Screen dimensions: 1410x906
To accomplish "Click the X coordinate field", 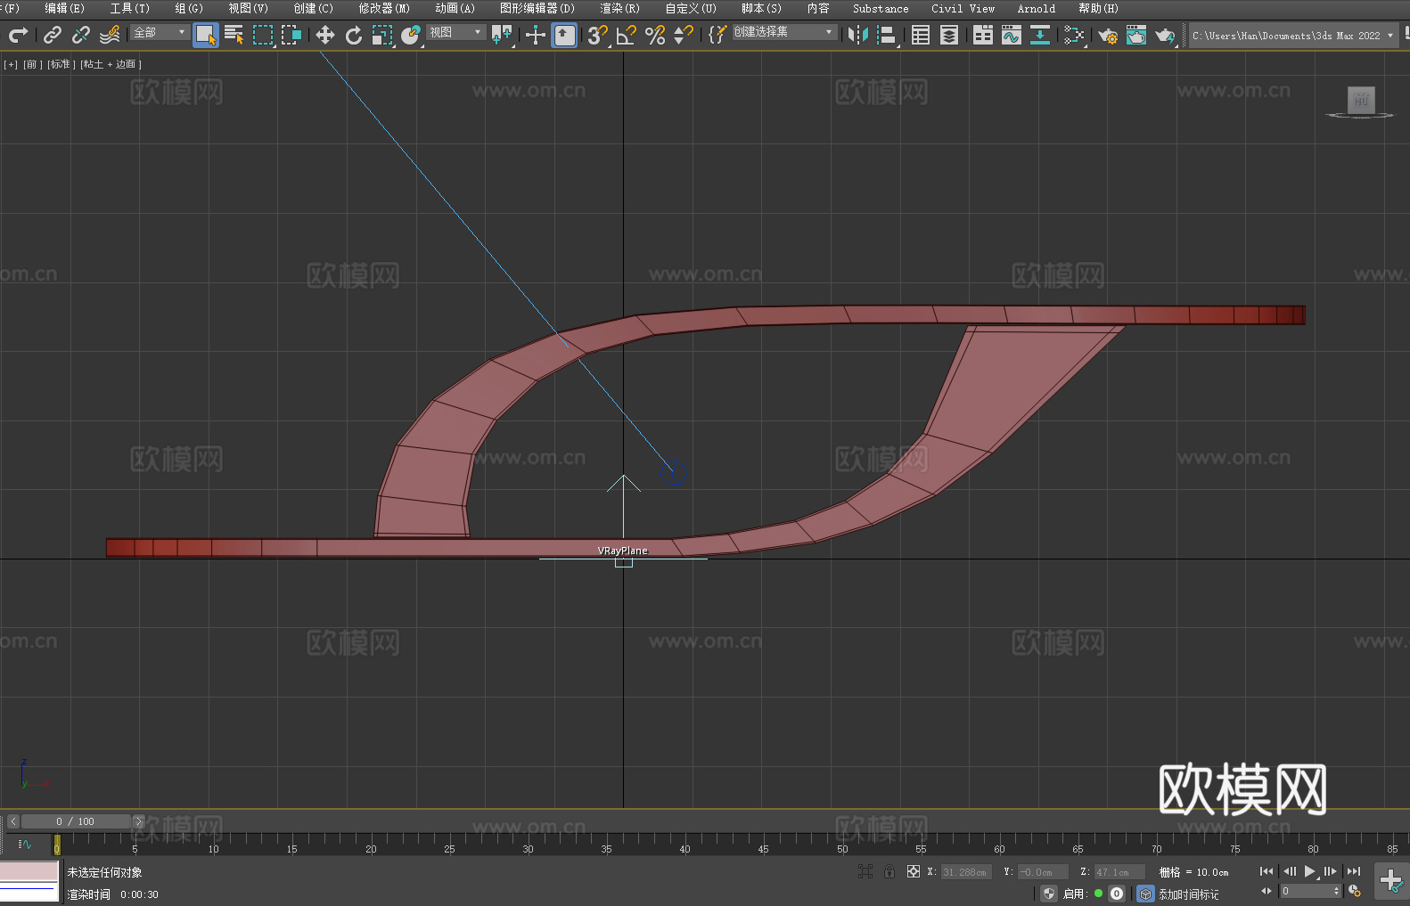I will [966, 872].
